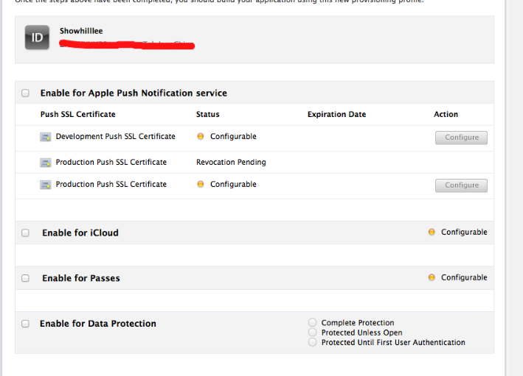This screenshot has height=376, width=523.
Task: Click 'Configurable' text in the iCloud row
Action: click(464, 232)
